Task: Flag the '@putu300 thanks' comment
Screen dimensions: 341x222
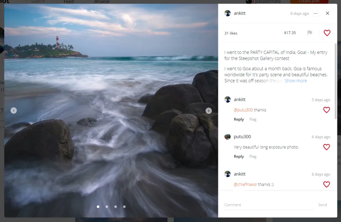Action: 253,119
